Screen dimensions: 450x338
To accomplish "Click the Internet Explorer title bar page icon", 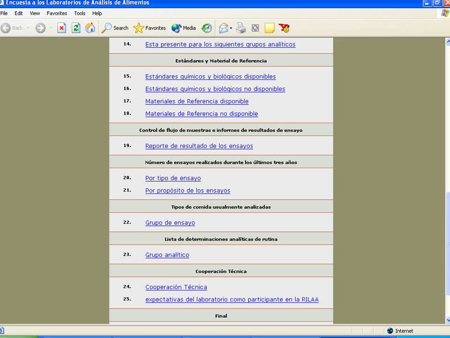I will coord(1,3).
